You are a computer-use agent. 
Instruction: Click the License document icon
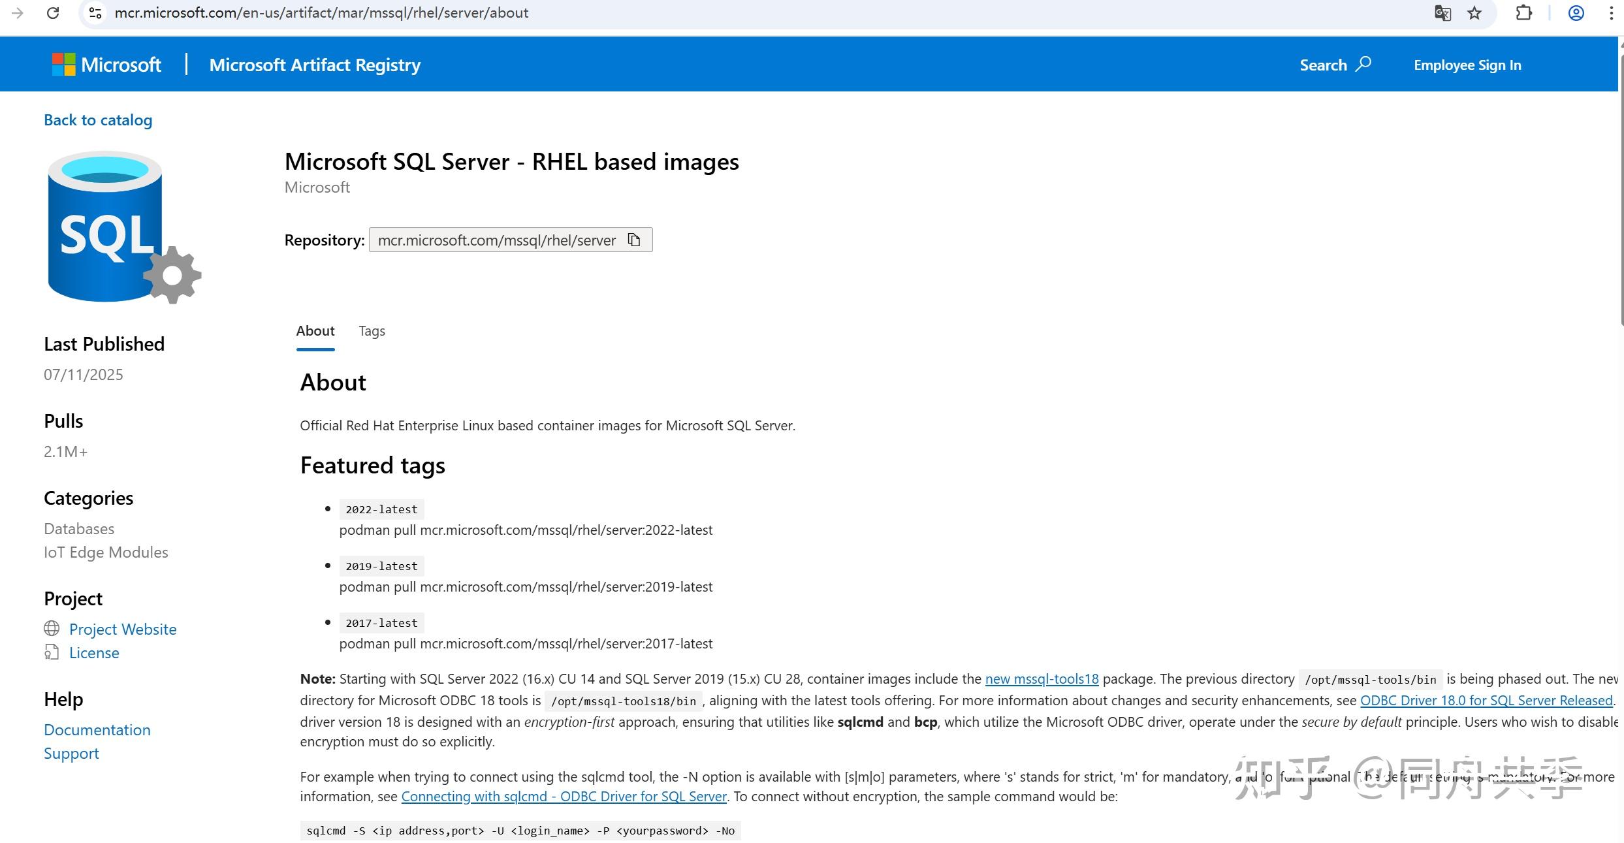pyautogui.click(x=52, y=652)
